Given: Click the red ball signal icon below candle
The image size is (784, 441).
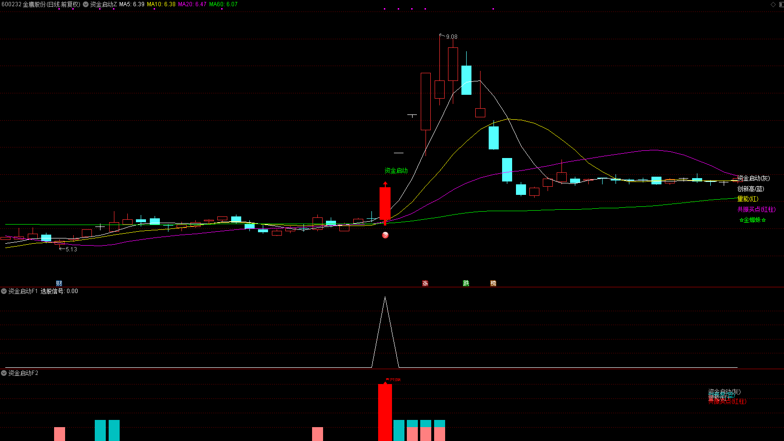Looking at the screenshot, I should tap(385, 235).
